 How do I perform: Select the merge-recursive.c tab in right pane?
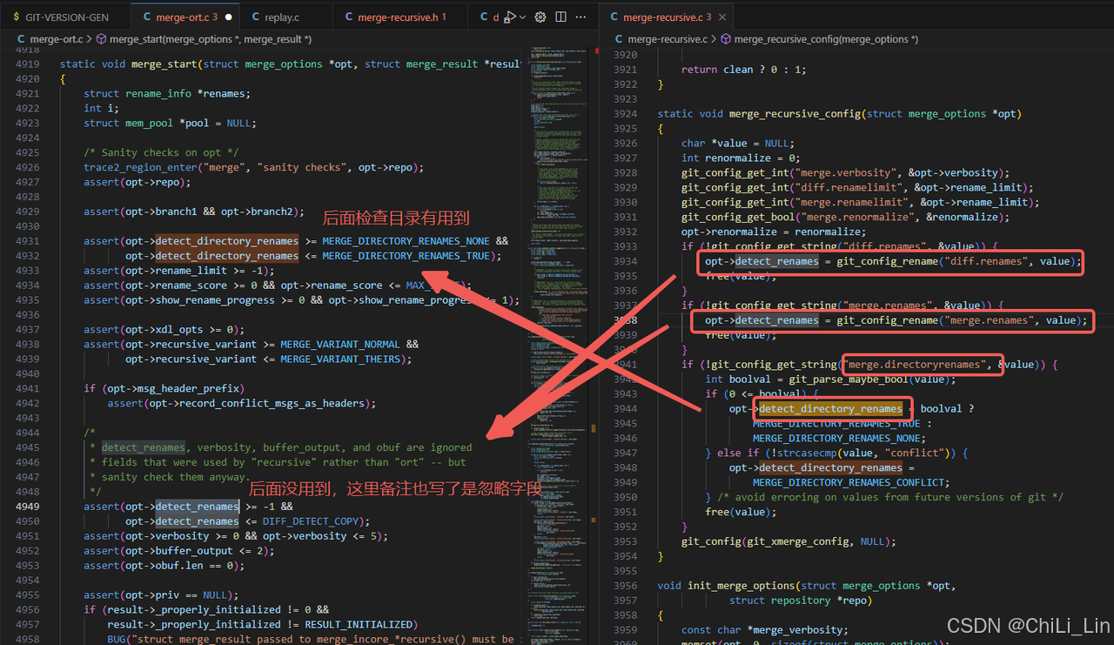pos(668,17)
